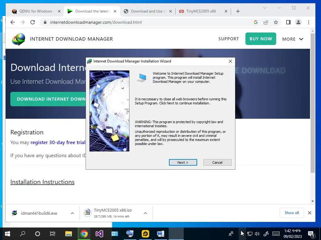Viewport: 321px width, 240px height.
Task: Expand options for TinyMCE2005 x86.iso download
Action: tap(145, 213)
